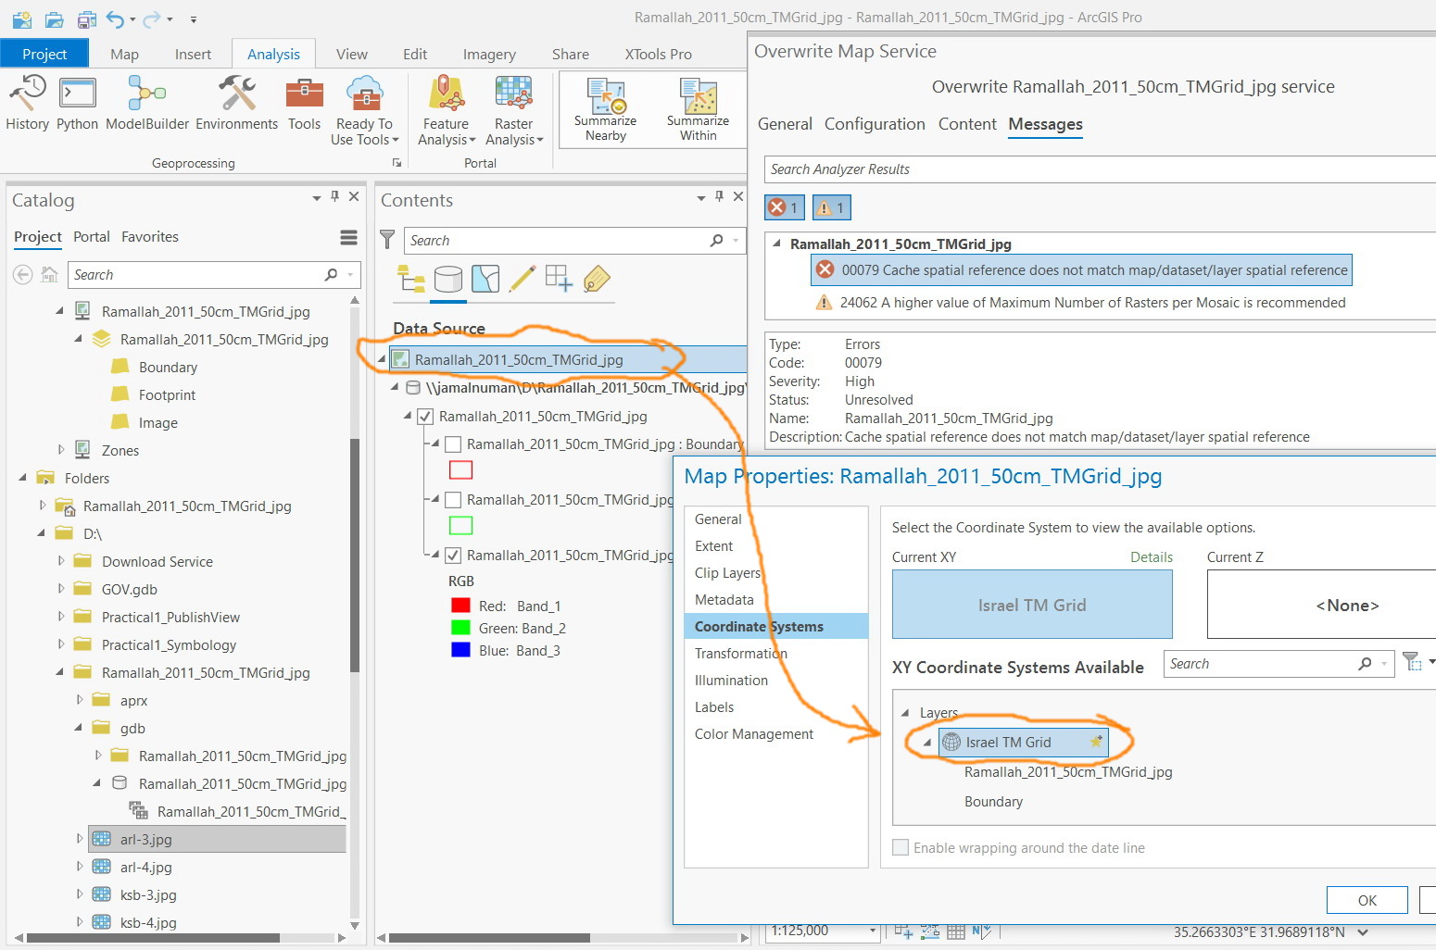This screenshot has width=1436, height=950.
Task: Click the Contents filter funnel icon
Action: point(387,240)
